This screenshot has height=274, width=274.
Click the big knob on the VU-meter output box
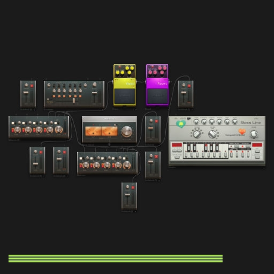[127, 132]
